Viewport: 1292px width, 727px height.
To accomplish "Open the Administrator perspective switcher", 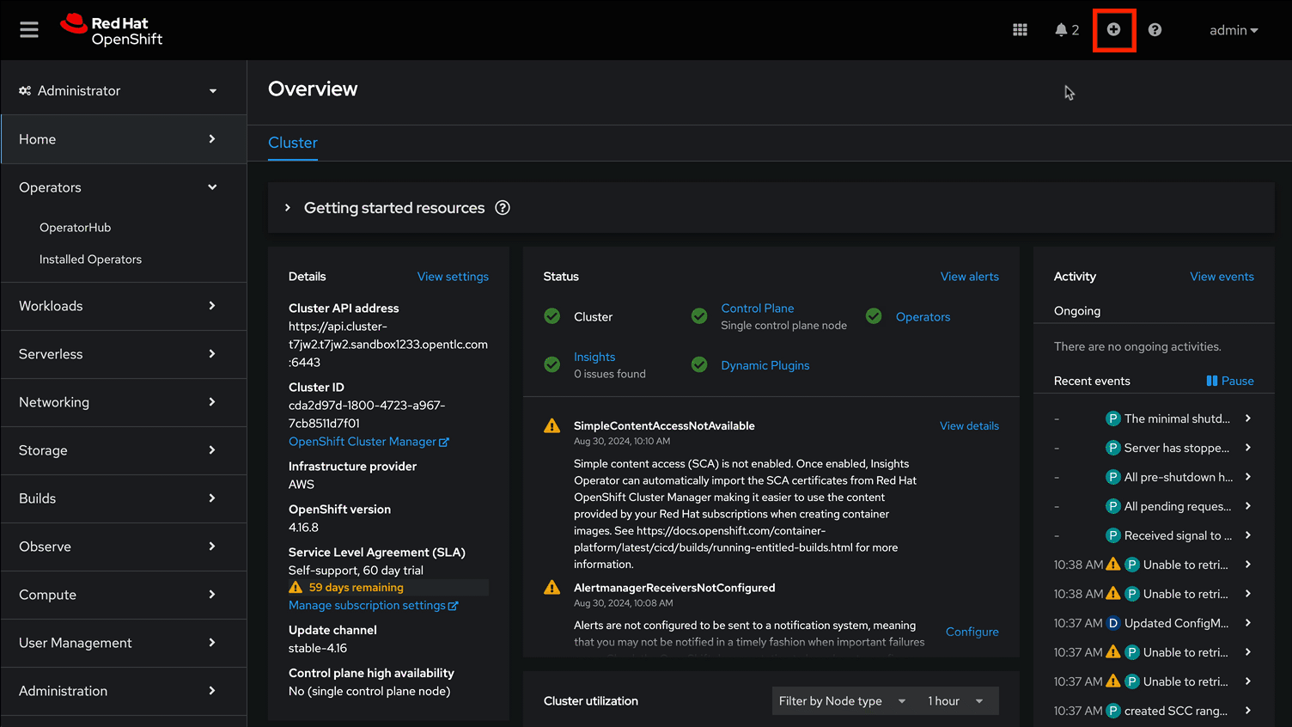I will [x=124, y=90].
